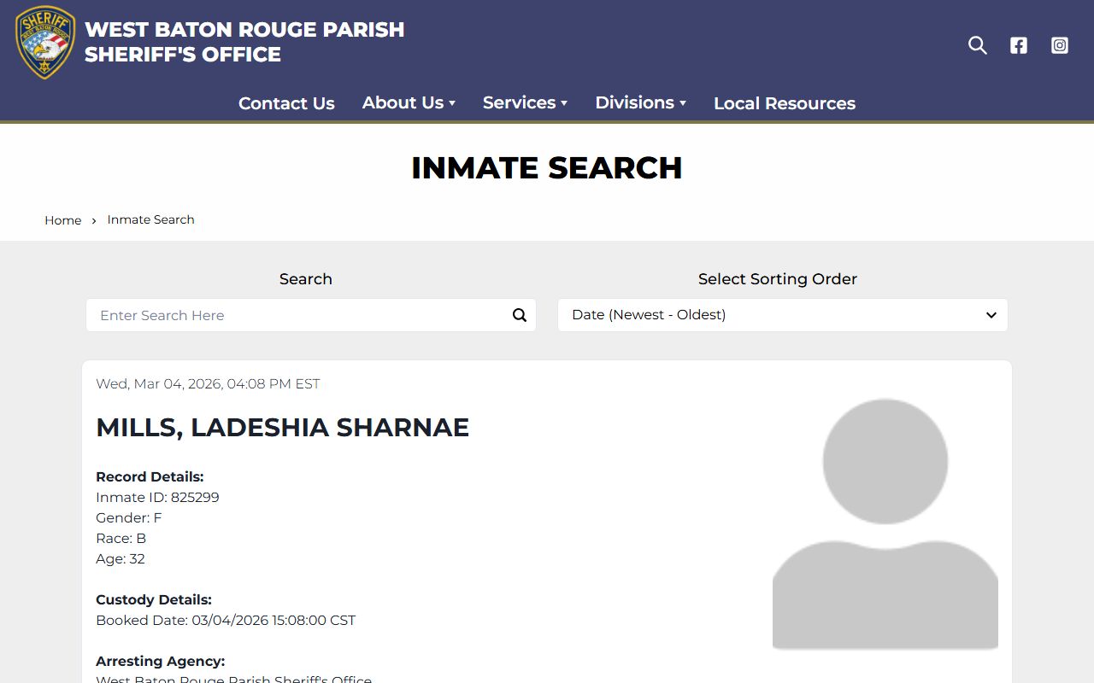
Task: Submit search with the magnifier in search box
Action: point(520,315)
